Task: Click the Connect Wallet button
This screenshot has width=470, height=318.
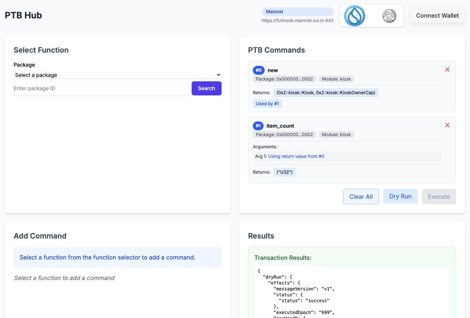Action: [437, 16]
